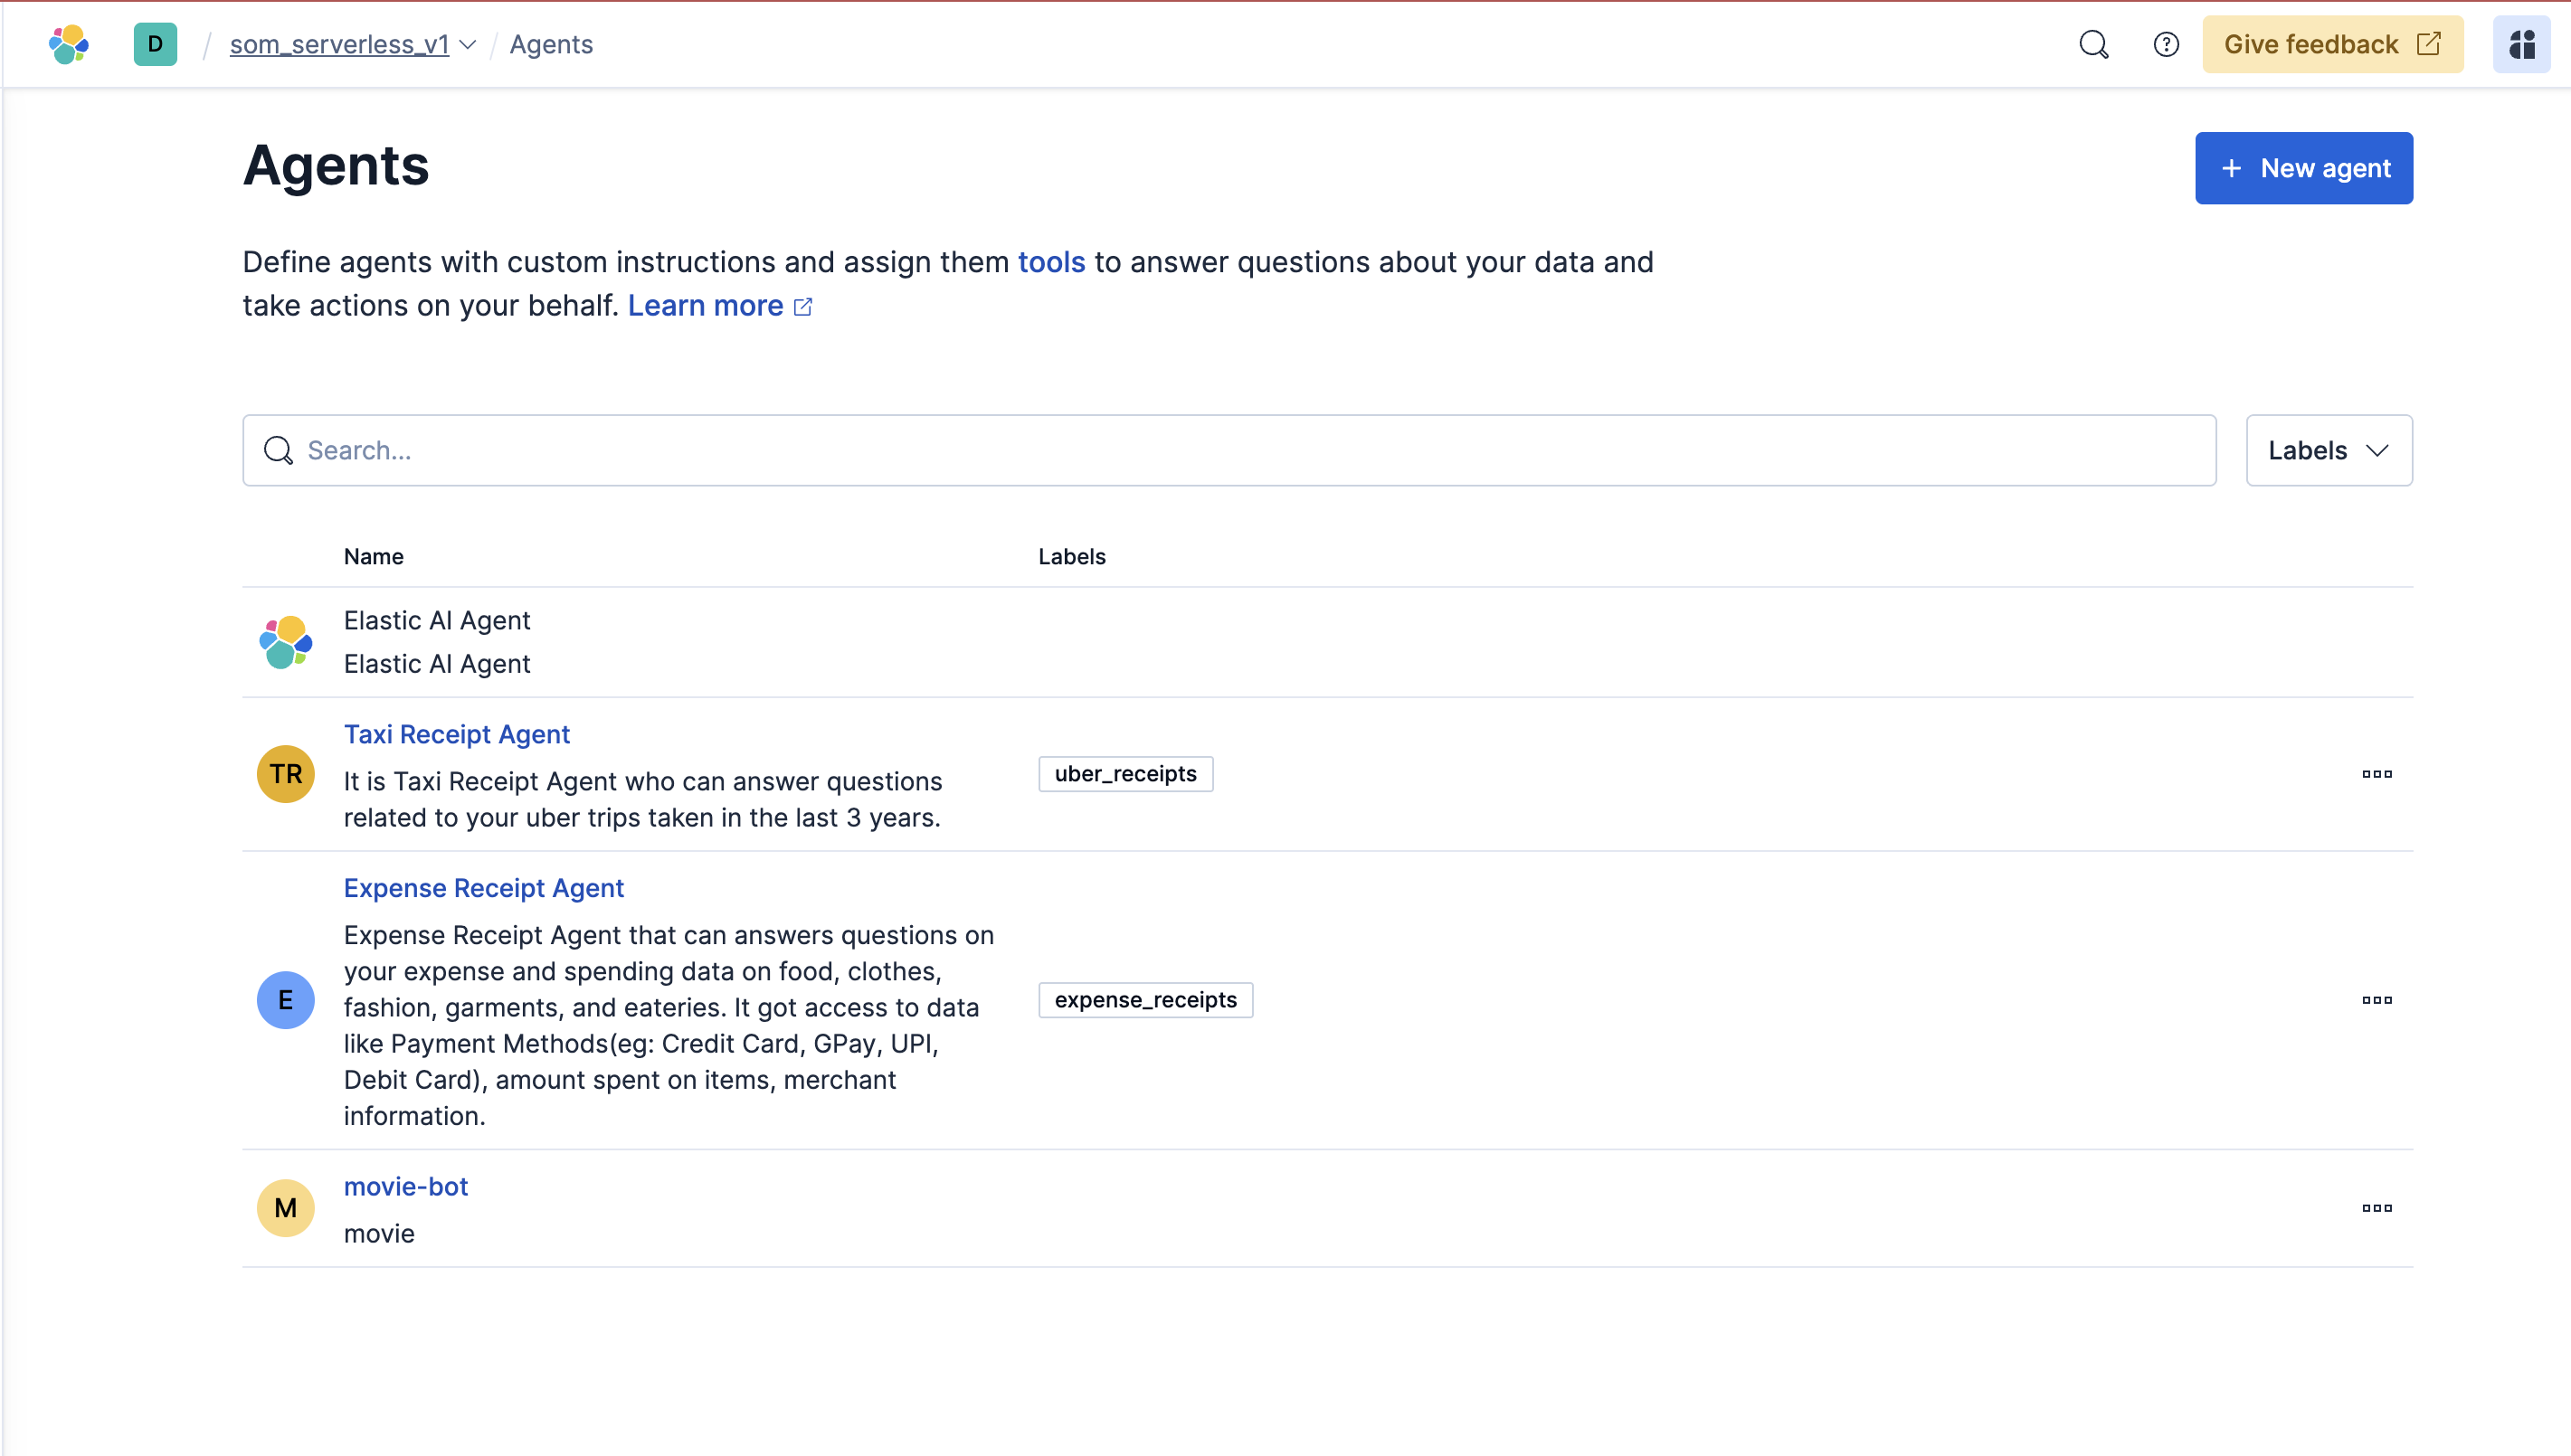
Task: Click the New agent button
Action: pyautogui.click(x=2303, y=168)
